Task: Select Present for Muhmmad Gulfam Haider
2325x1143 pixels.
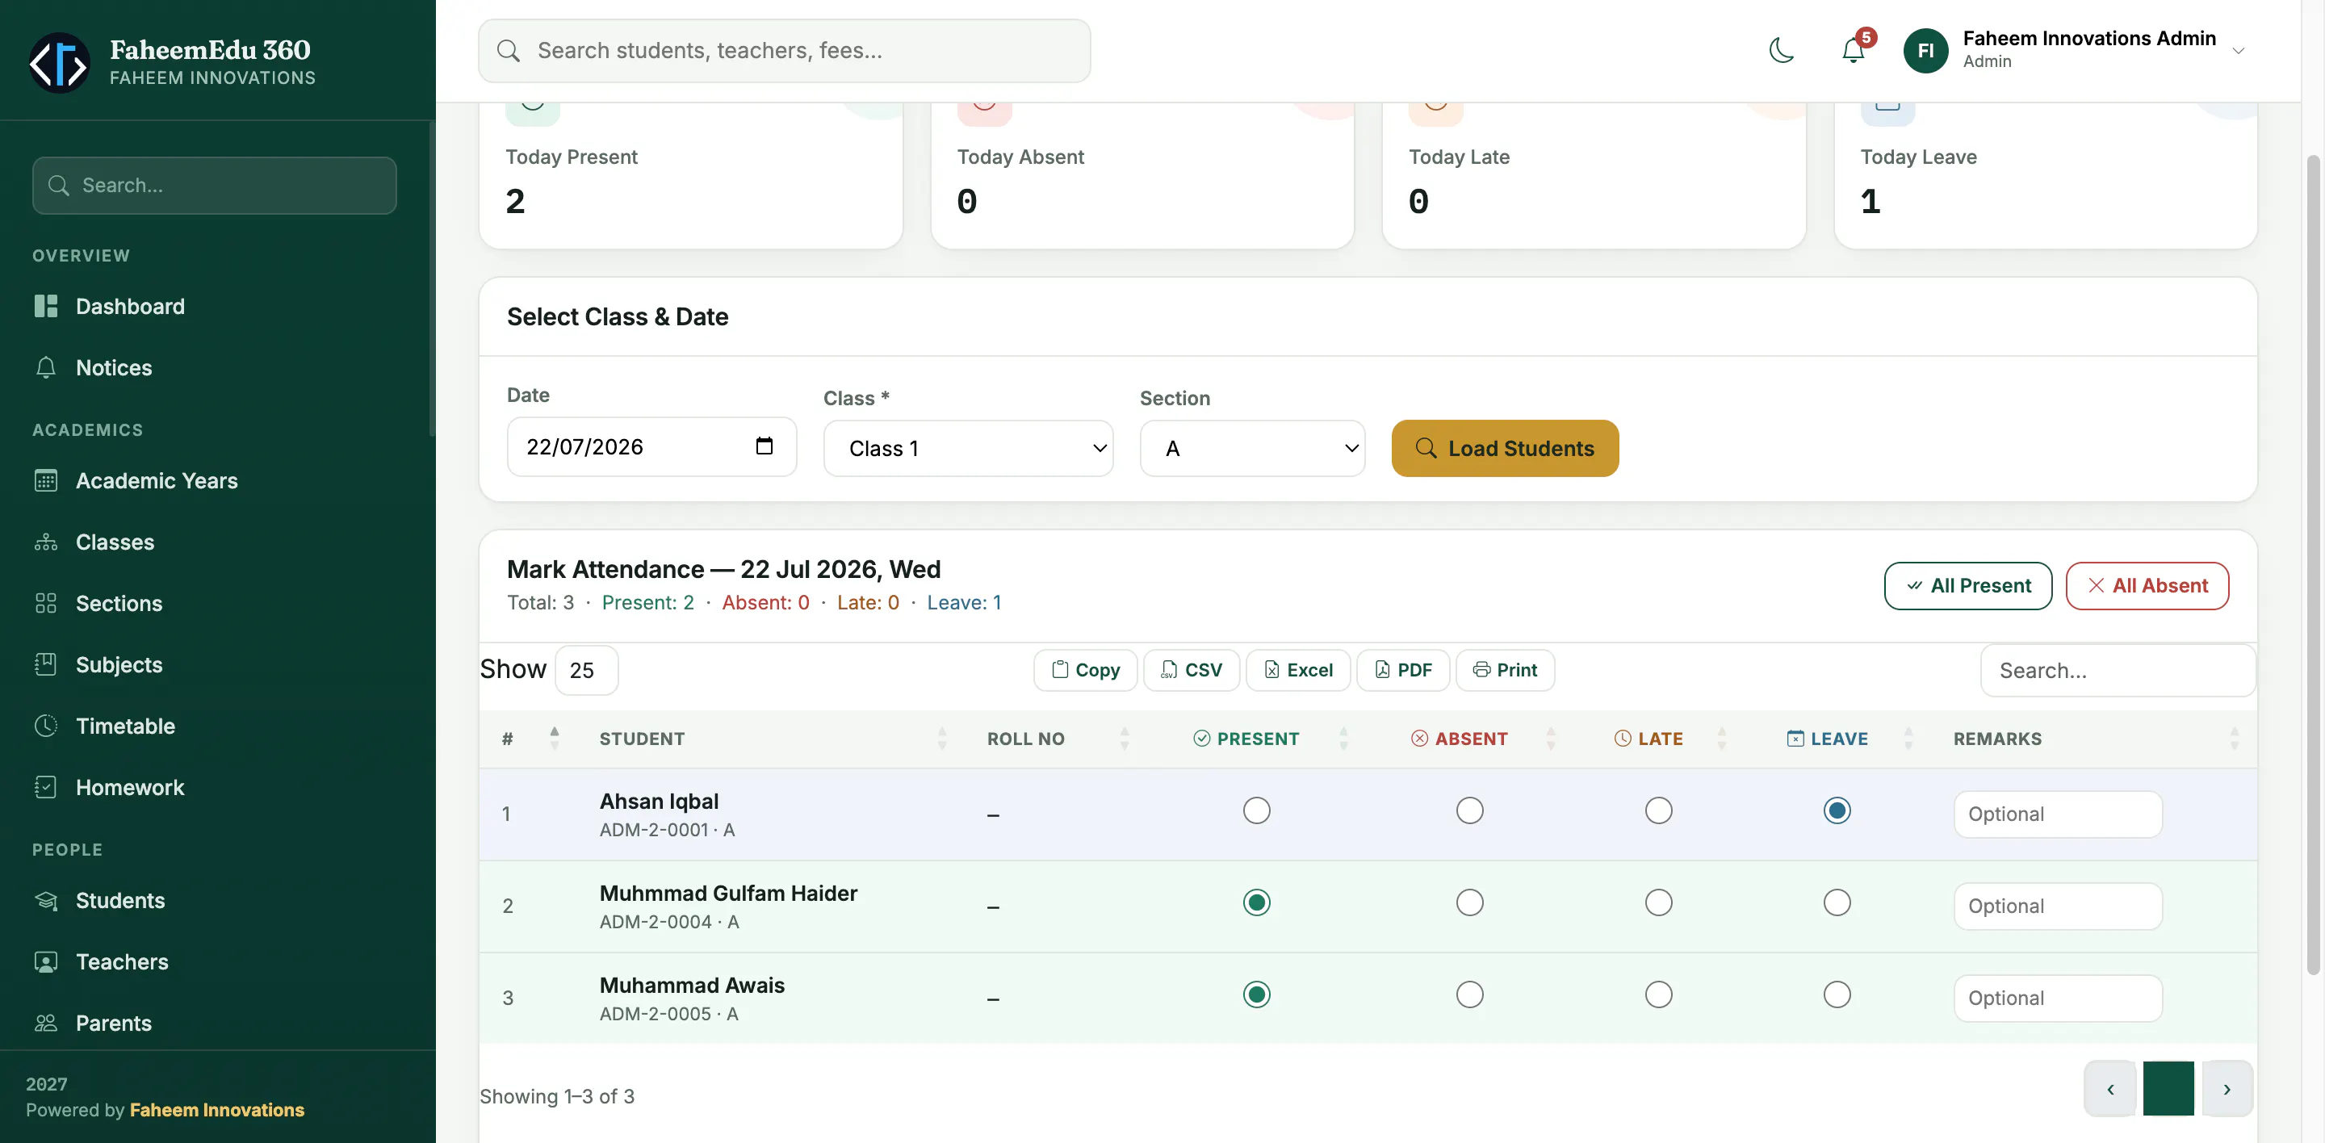Action: point(1256,902)
